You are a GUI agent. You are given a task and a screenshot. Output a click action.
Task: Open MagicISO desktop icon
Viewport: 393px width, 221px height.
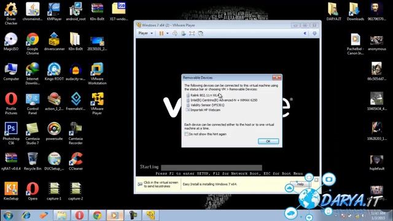click(x=11, y=42)
